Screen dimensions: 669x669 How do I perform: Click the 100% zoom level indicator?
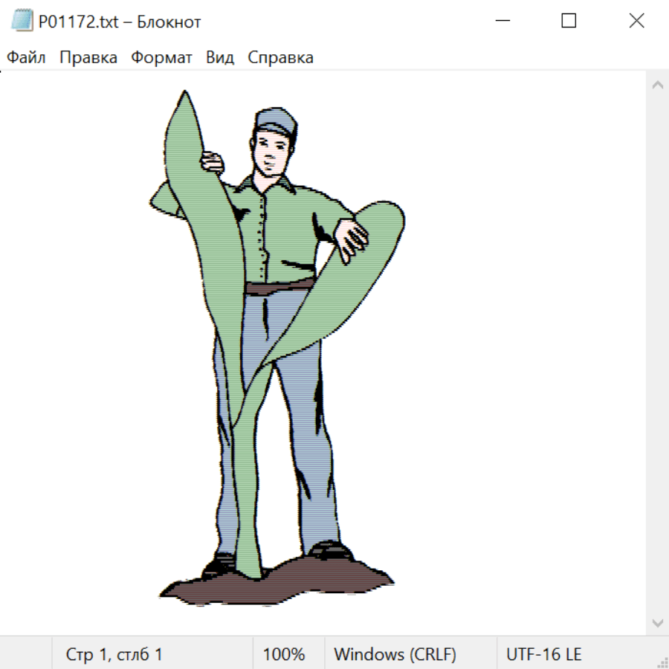coord(284,655)
